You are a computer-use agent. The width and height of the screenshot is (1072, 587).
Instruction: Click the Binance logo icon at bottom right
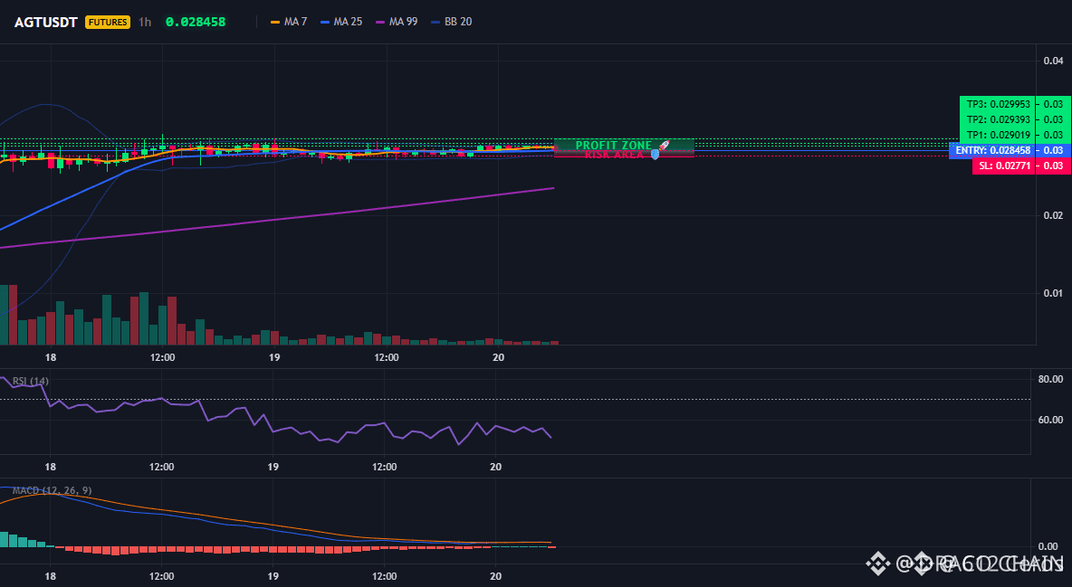878,563
